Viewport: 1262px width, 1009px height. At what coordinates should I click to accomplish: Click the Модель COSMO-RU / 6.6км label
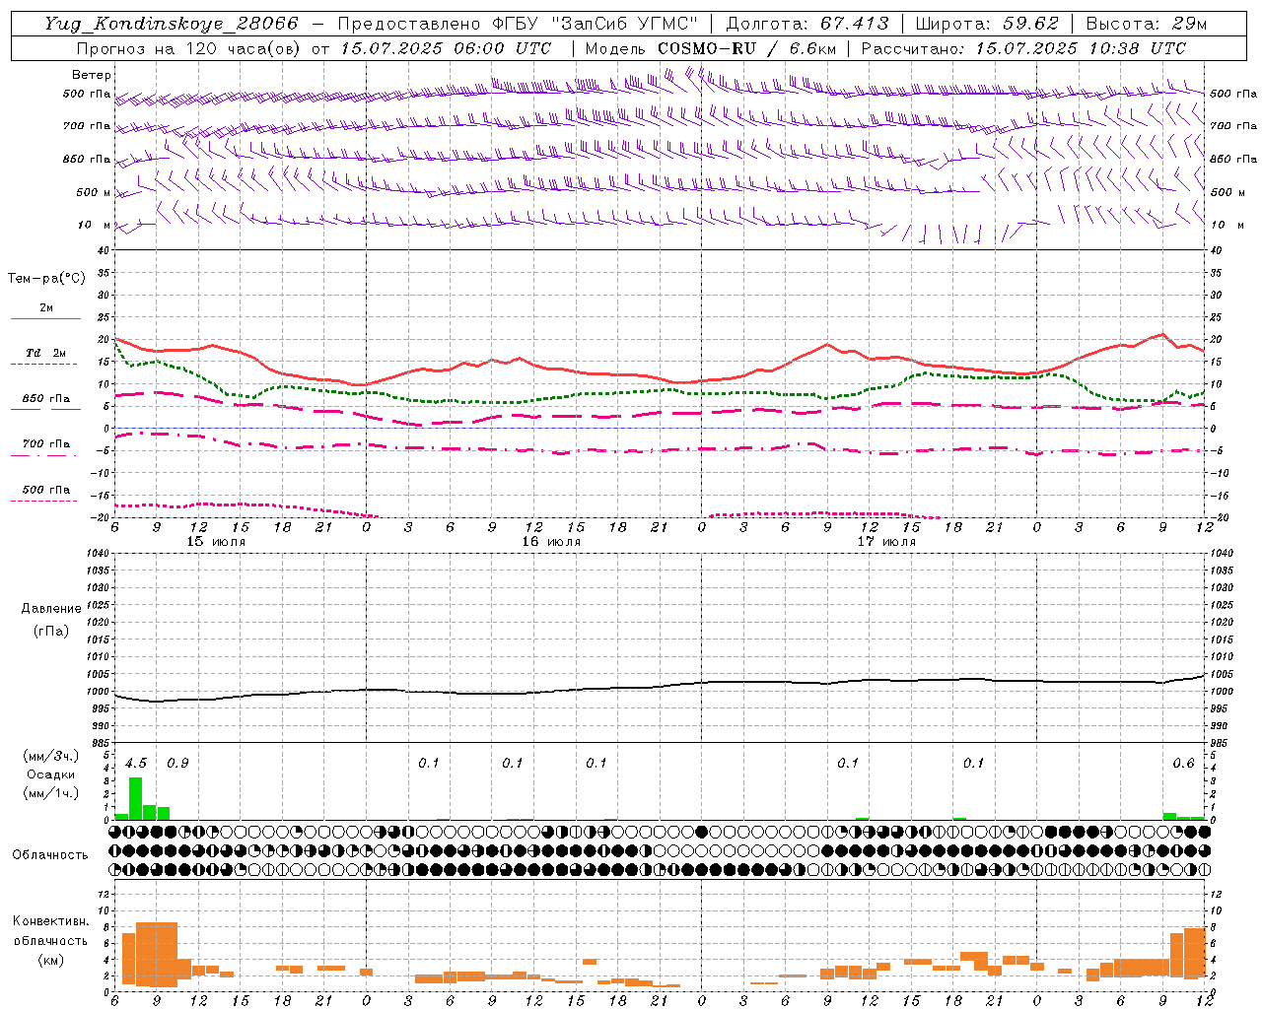coord(710,48)
